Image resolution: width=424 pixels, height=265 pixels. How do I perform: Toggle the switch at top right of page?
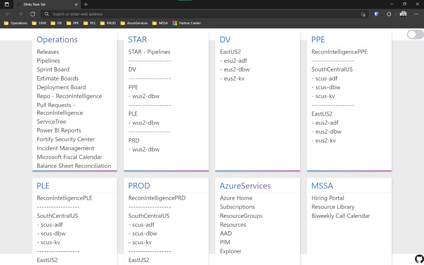click(415, 34)
